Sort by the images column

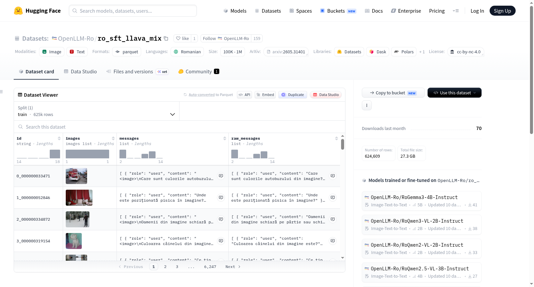tap(113, 138)
